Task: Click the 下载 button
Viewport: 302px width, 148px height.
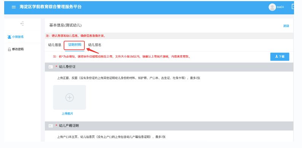Action: (280, 57)
